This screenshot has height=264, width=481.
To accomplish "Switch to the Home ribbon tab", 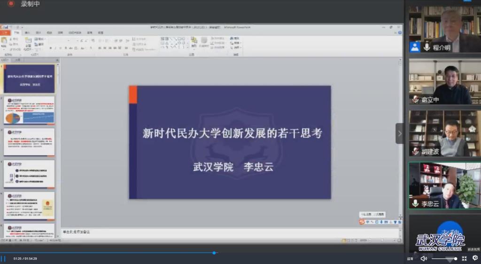I will (16, 33).
